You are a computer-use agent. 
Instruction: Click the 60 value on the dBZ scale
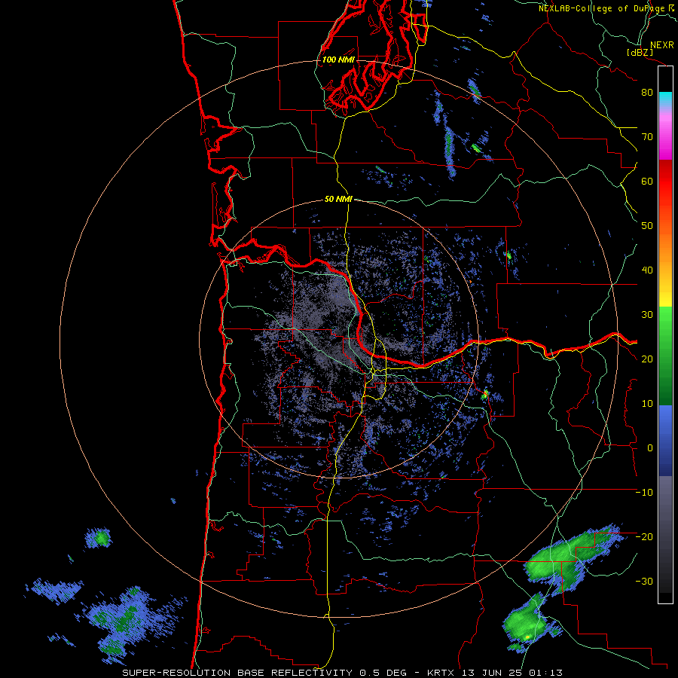tap(647, 181)
